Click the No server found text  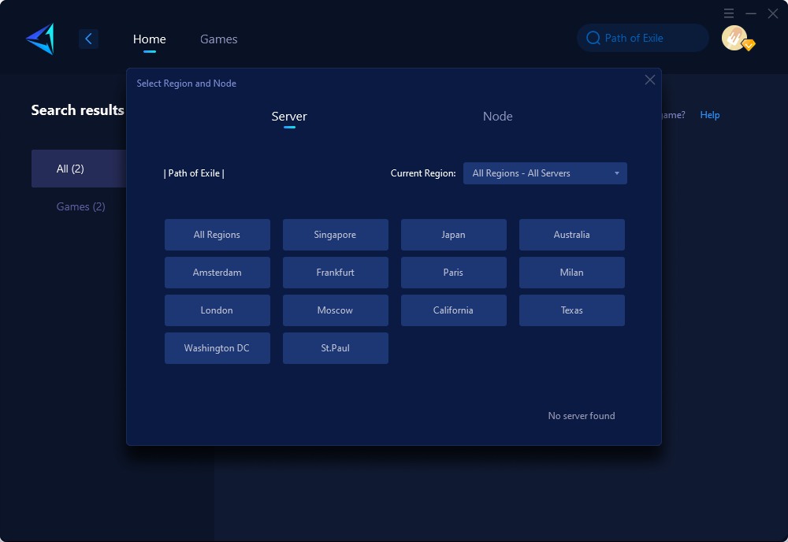[582, 416]
